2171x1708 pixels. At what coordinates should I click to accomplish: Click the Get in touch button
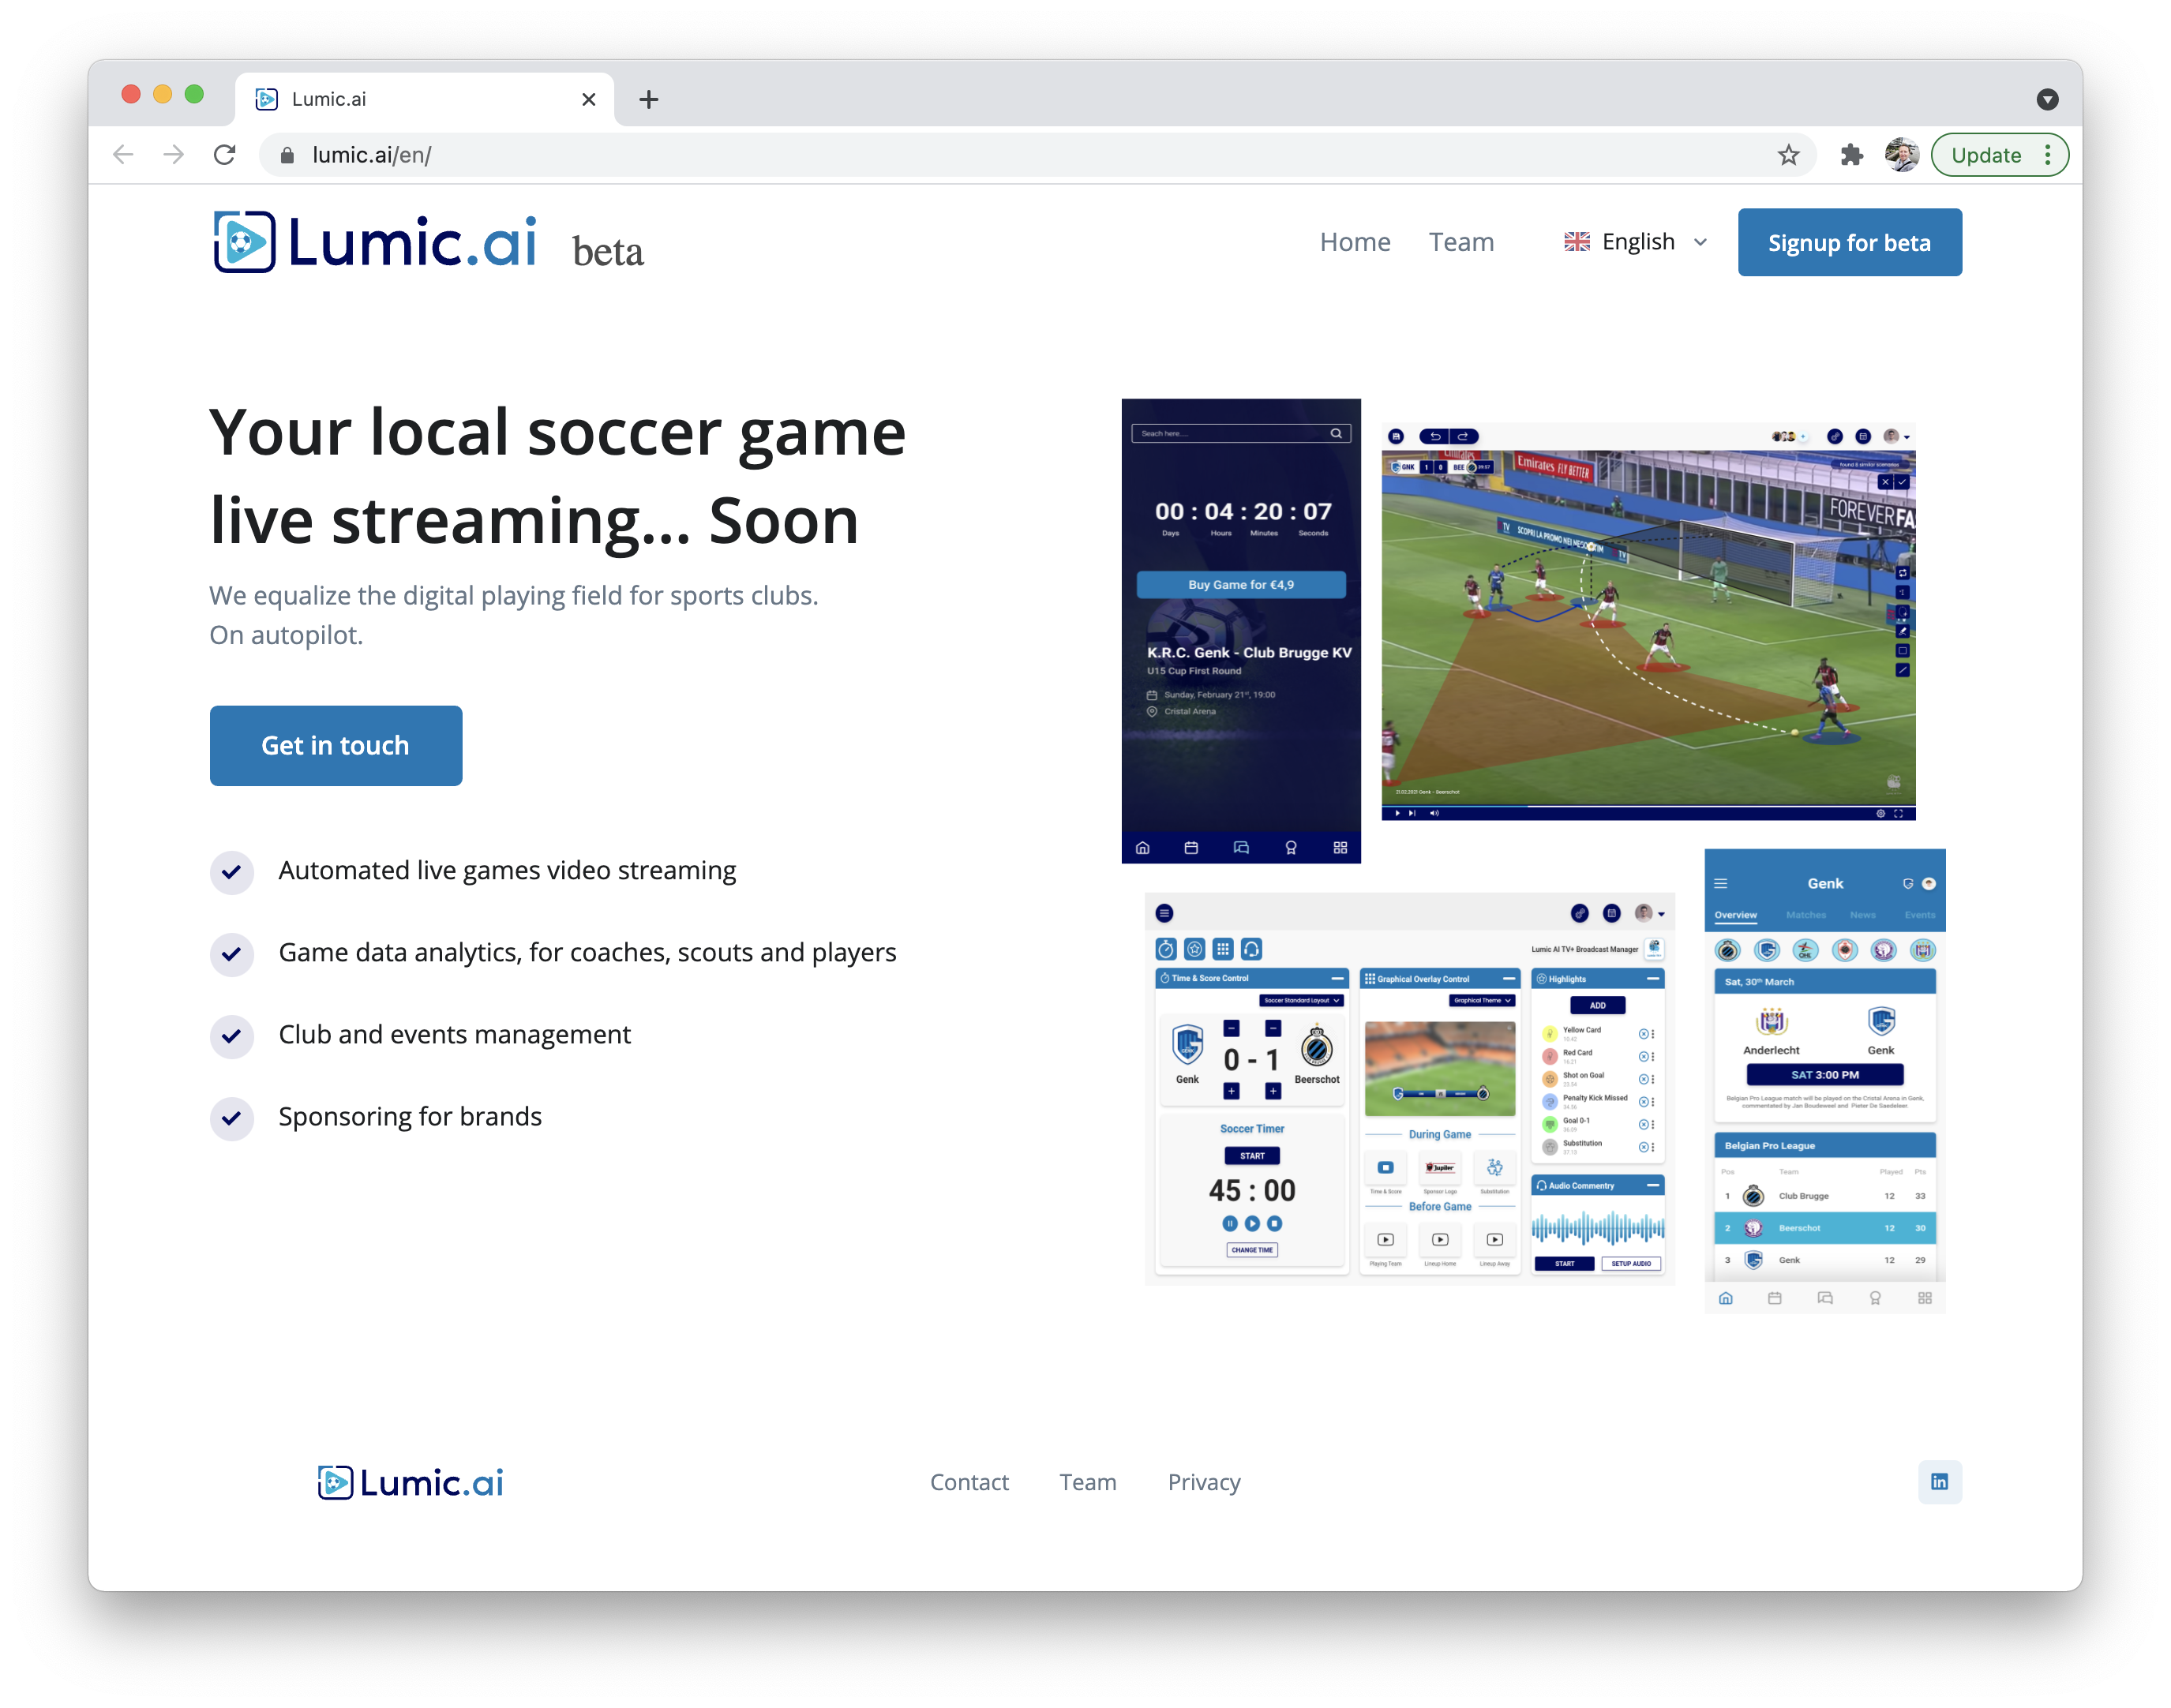pyautogui.click(x=336, y=745)
